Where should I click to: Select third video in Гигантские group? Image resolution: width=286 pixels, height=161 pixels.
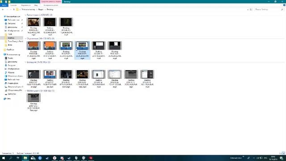tap(66, 27)
